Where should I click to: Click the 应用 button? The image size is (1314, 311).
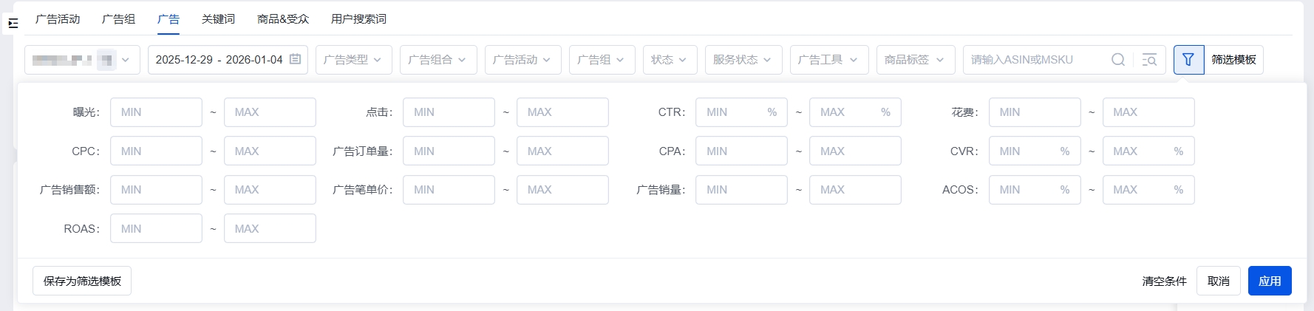click(1269, 281)
